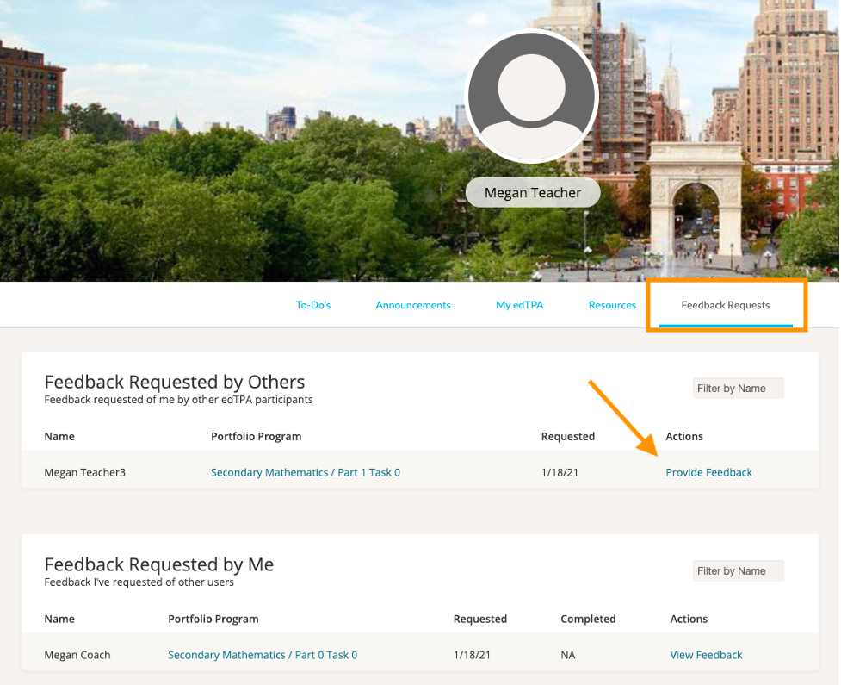
Task: Open the Resources tab
Action: click(x=612, y=305)
